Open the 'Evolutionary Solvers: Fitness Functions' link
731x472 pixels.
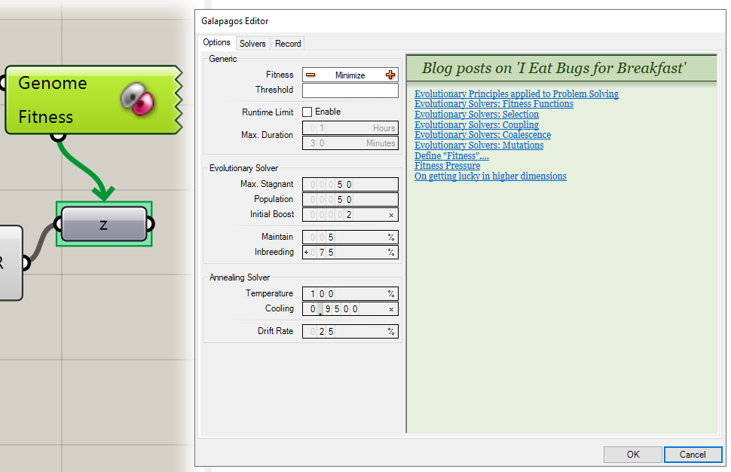(494, 104)
